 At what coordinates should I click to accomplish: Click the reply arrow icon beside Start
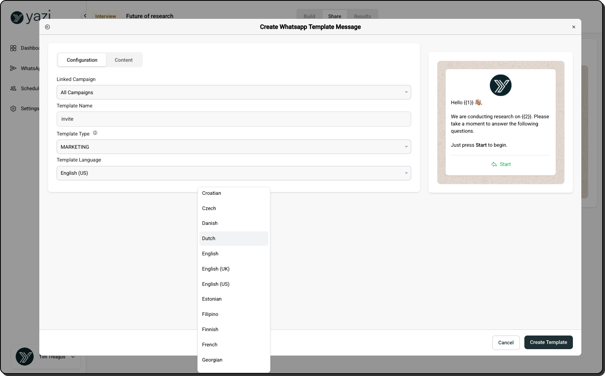click(494, 164)
